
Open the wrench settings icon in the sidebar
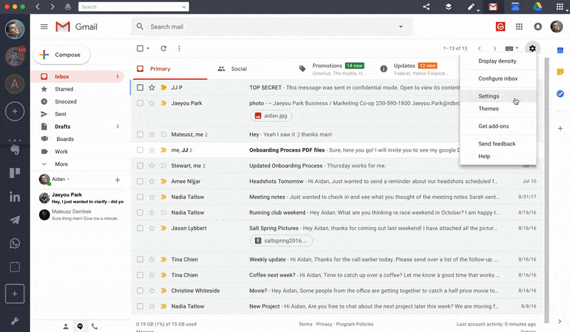click(x=15, y=321)
